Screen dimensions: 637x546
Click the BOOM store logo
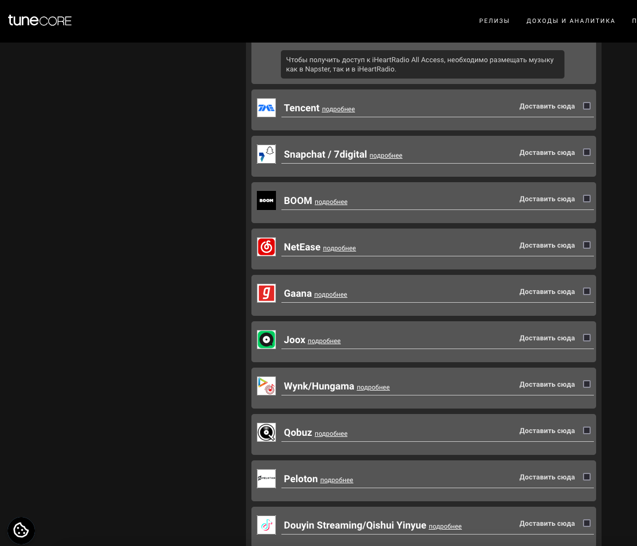[x=267, y=200]
